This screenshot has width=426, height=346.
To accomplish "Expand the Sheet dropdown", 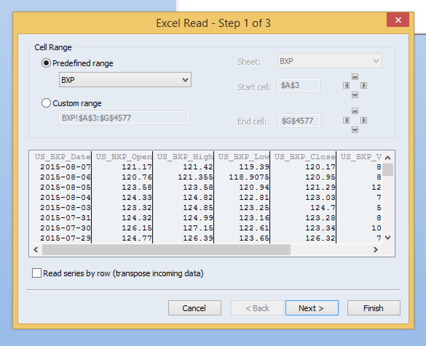I will 330,61.
